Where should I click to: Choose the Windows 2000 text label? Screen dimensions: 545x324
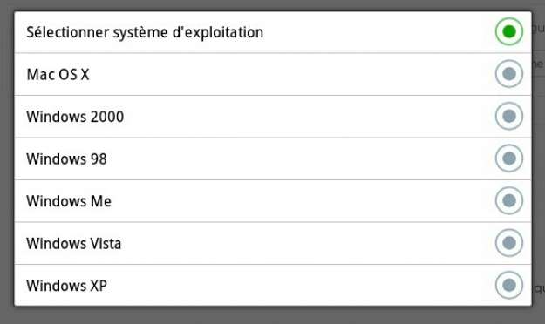(75, 117)
